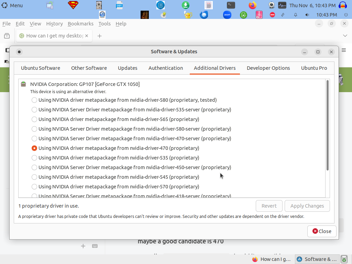The height and width of the screenshot is (264, 352).
Task: Open the Terminal launcher in top panel
Action: click(x=231, y=5)
